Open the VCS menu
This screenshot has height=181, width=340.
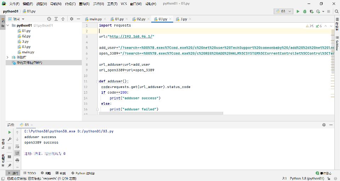pos(124,4)
